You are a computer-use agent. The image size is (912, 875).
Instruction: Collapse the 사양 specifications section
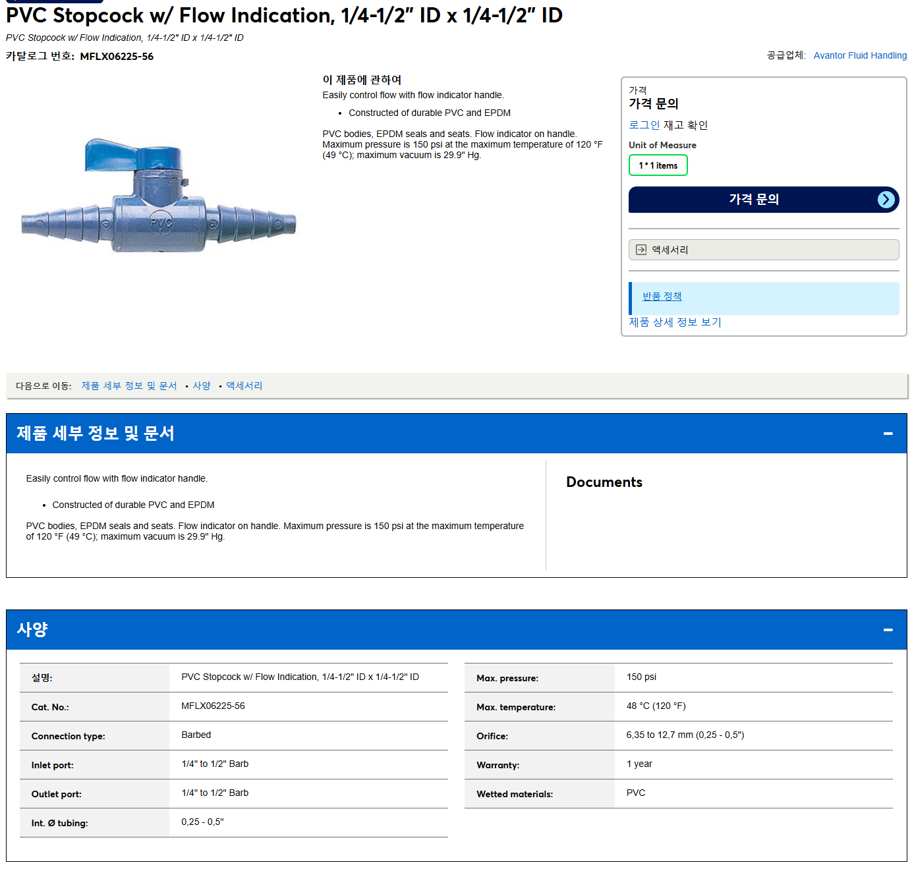888,630
